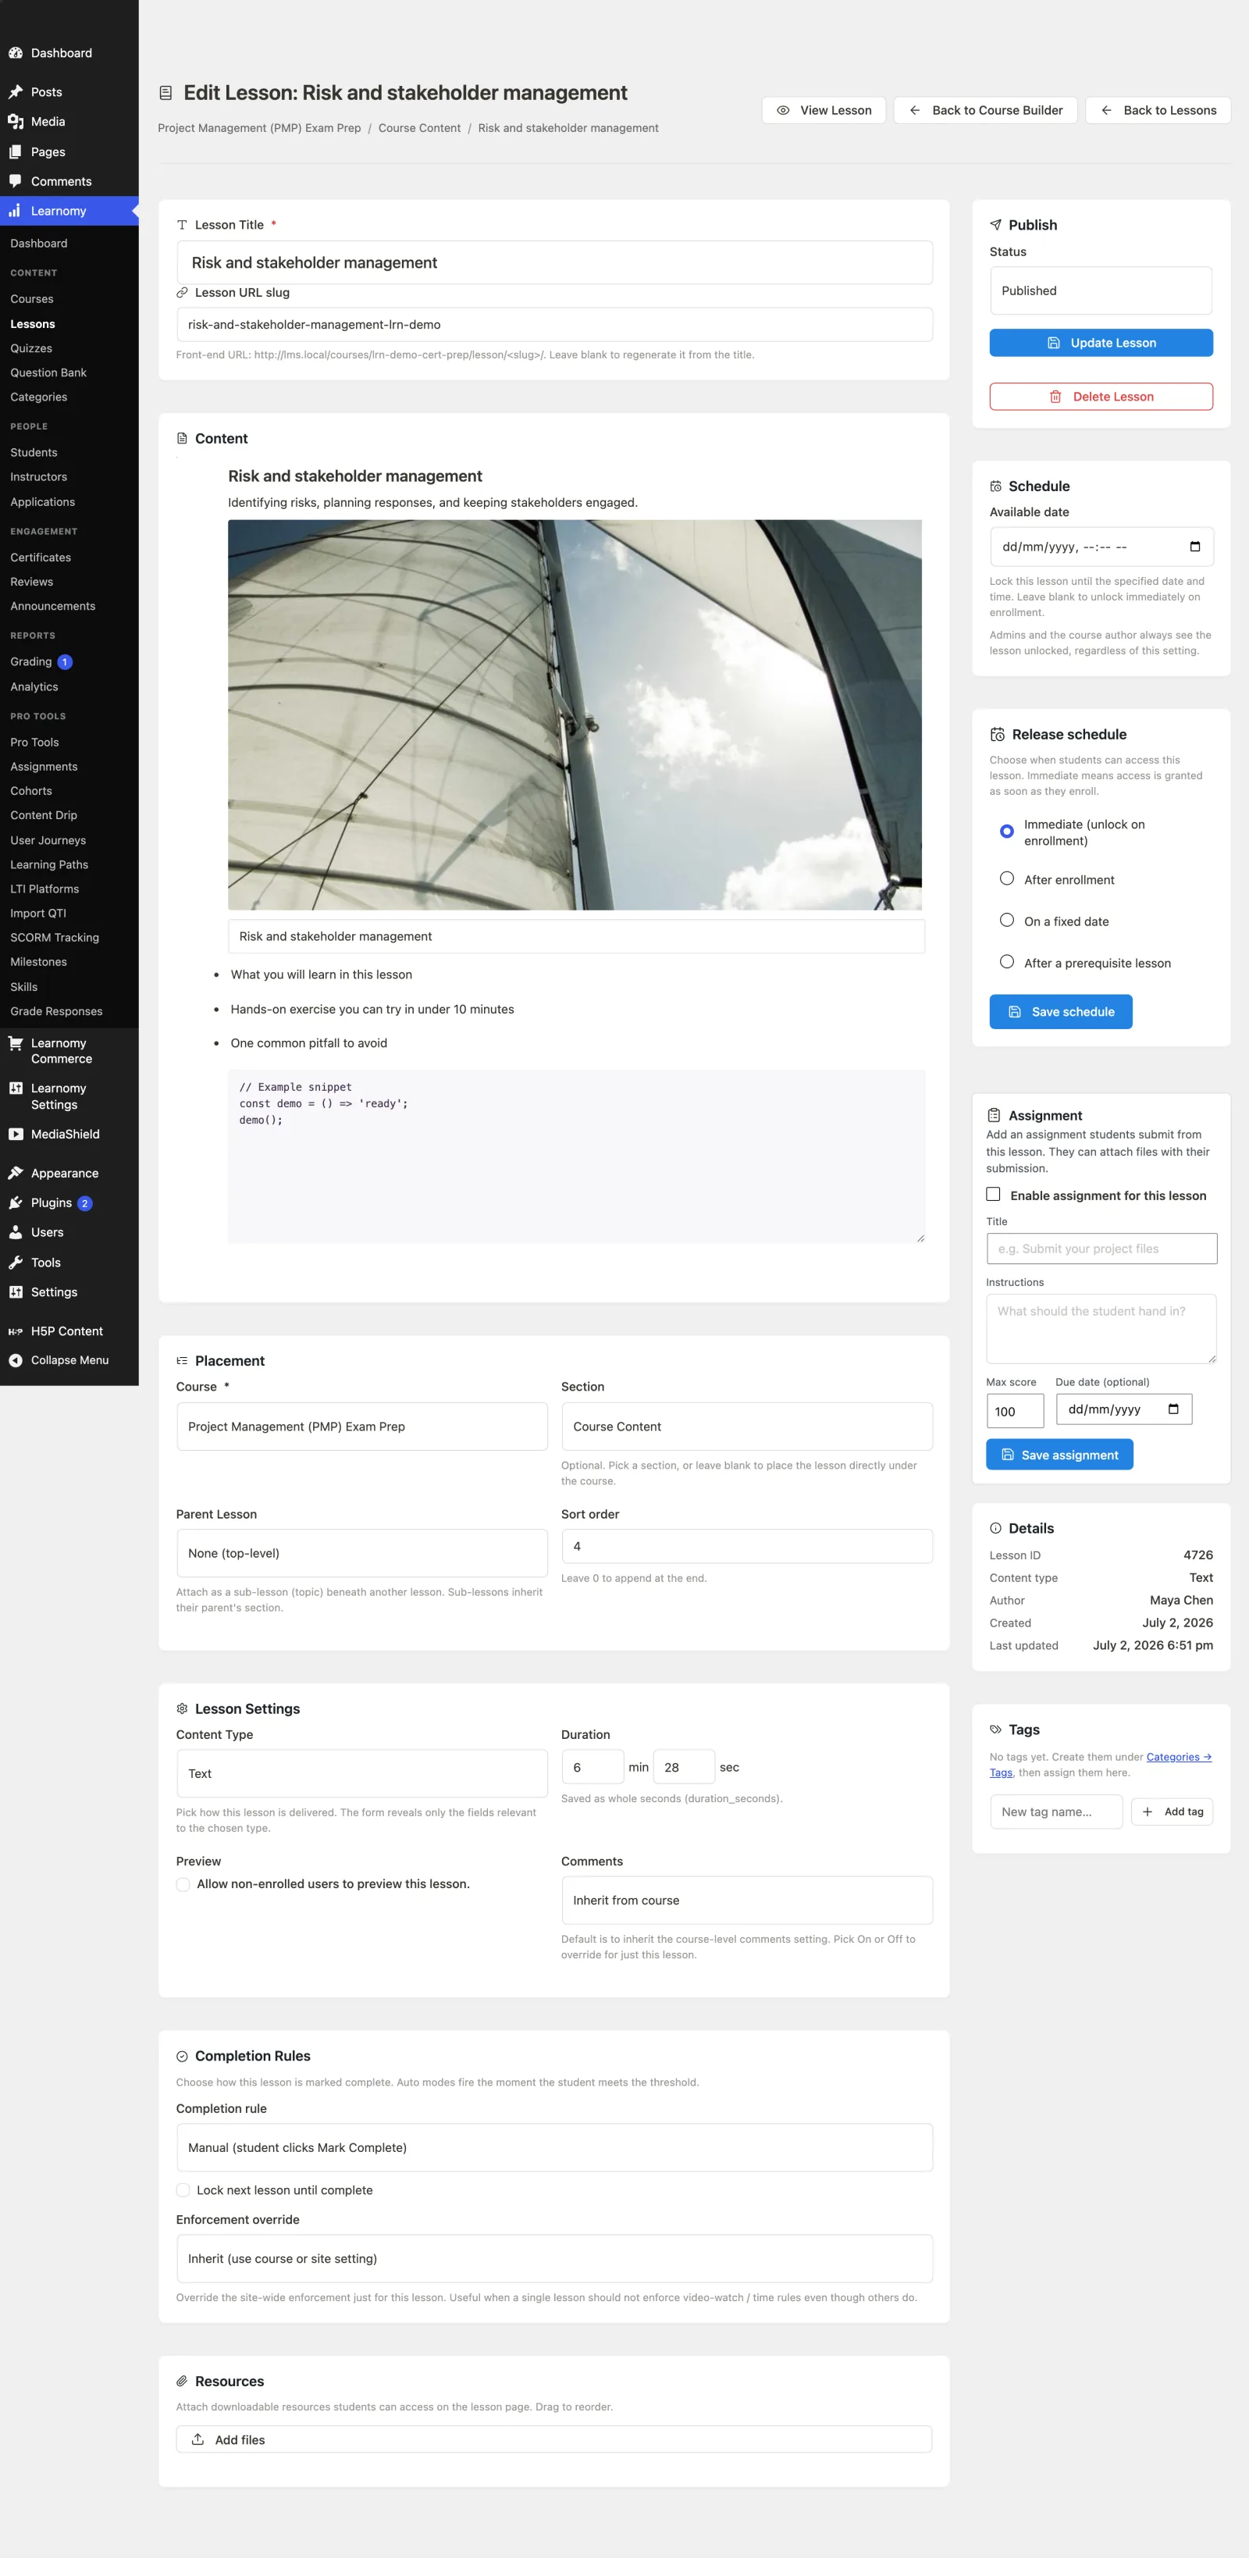Screen dimensions: 1249x2558
Task: Click the Learnomy Settings icon
Action: coord(16,1088)
